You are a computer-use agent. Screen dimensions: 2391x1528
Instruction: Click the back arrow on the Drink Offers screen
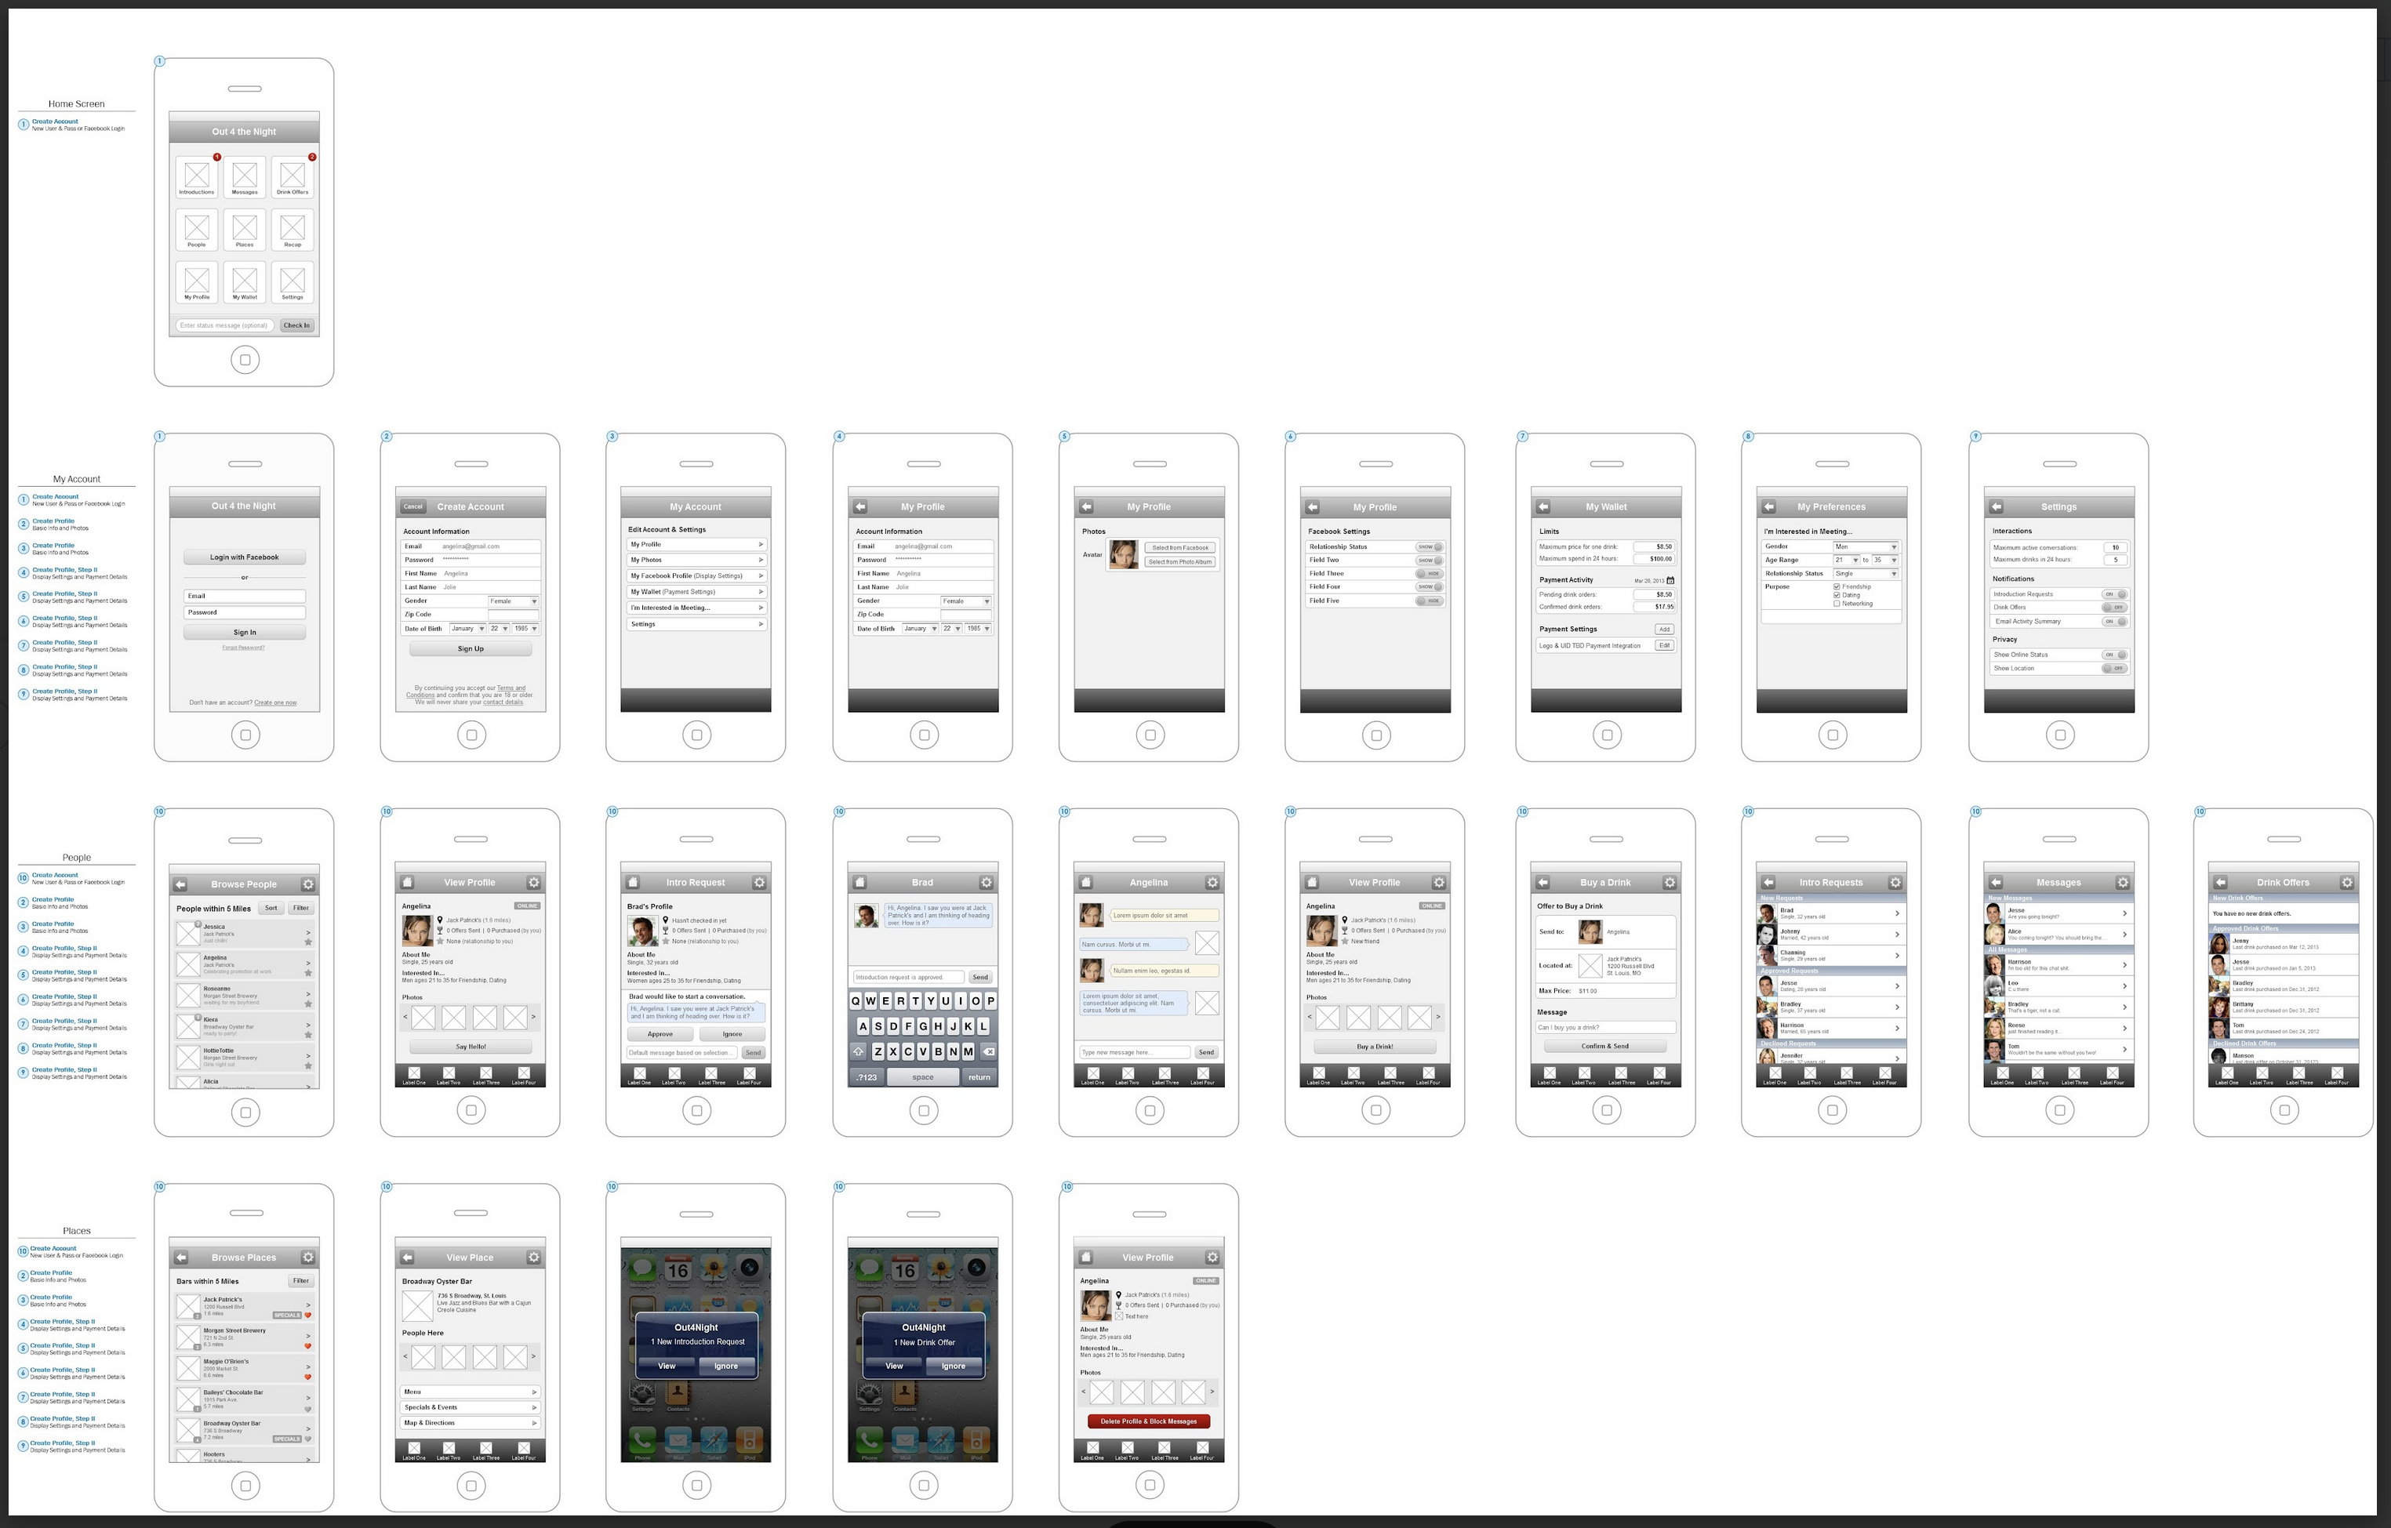(x=2221, y=882)
